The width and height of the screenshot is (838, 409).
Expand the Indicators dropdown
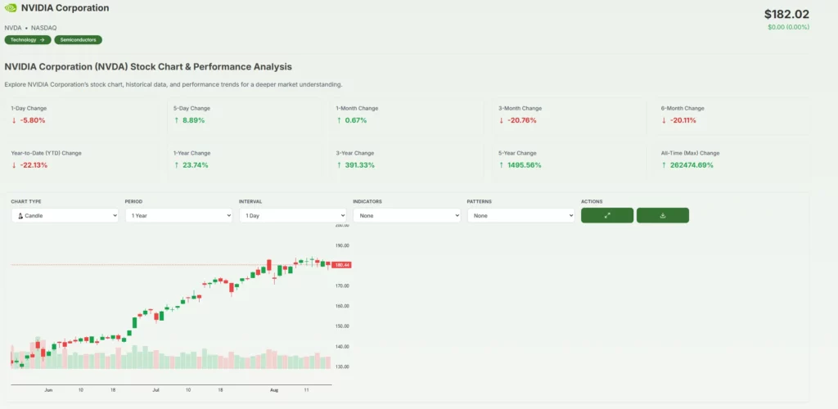tap(407, 215)
